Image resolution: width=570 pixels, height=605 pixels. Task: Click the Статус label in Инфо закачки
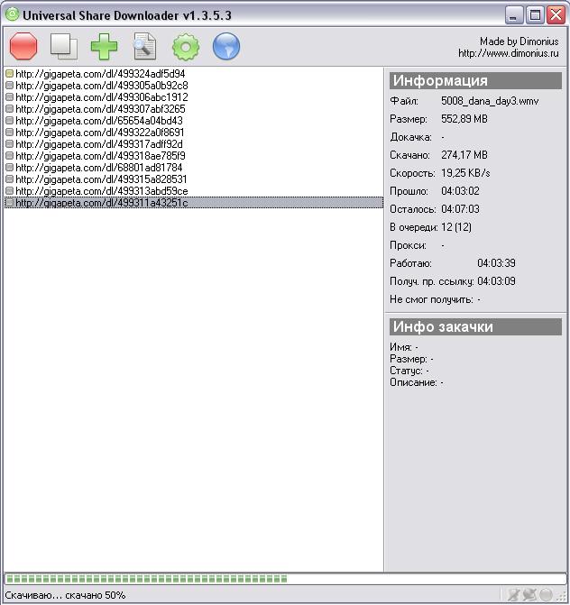pyautogui.click(x=406, y=371)
